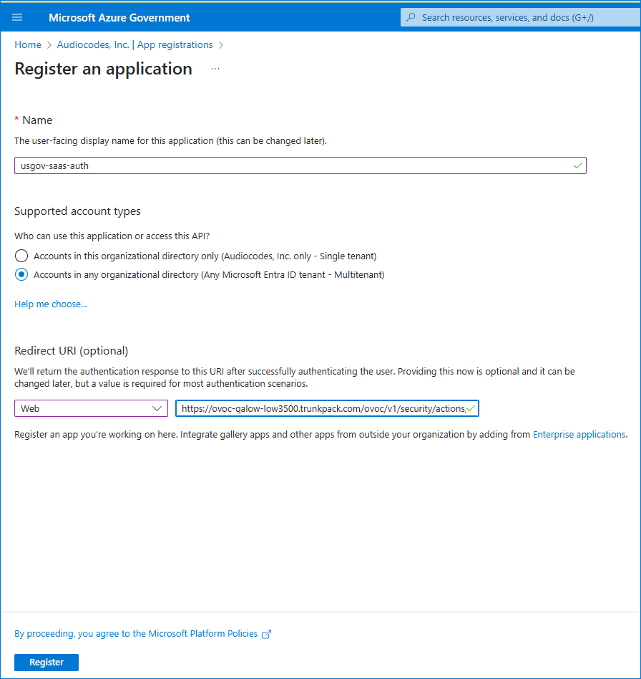Screen dimensions: 641x679
Task: Click the external link icon beside Platform Policies
Action: click(x=266, y=634)
